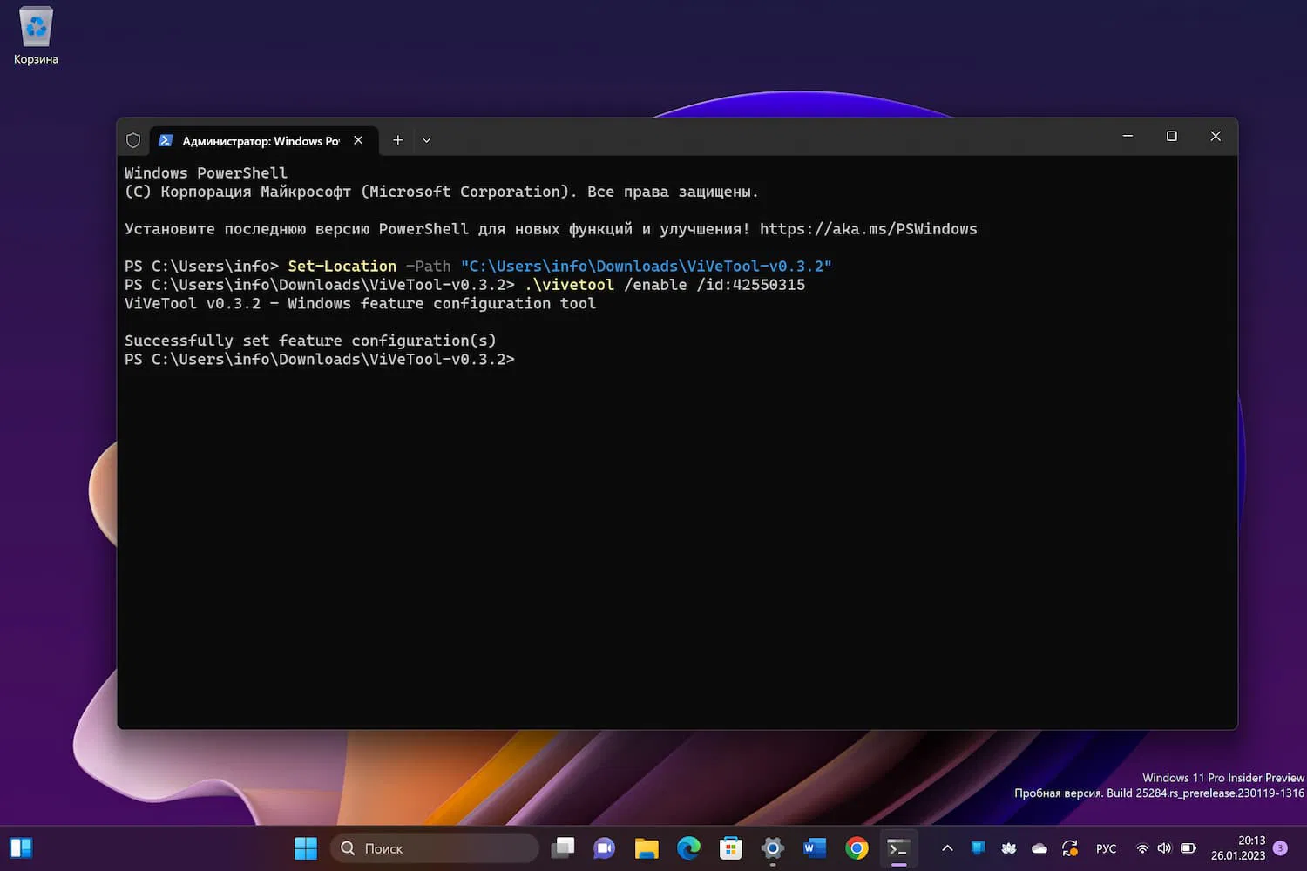
Task: Open File Explorer from the taskbar
Action: [x=647, y=848]
